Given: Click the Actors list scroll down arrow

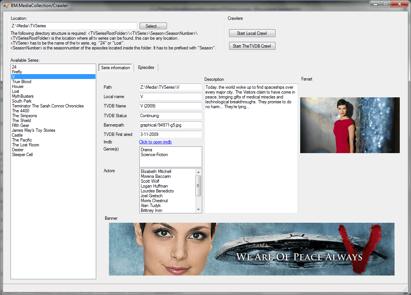Looking at the screenshot, I should (x=198, y=210).
